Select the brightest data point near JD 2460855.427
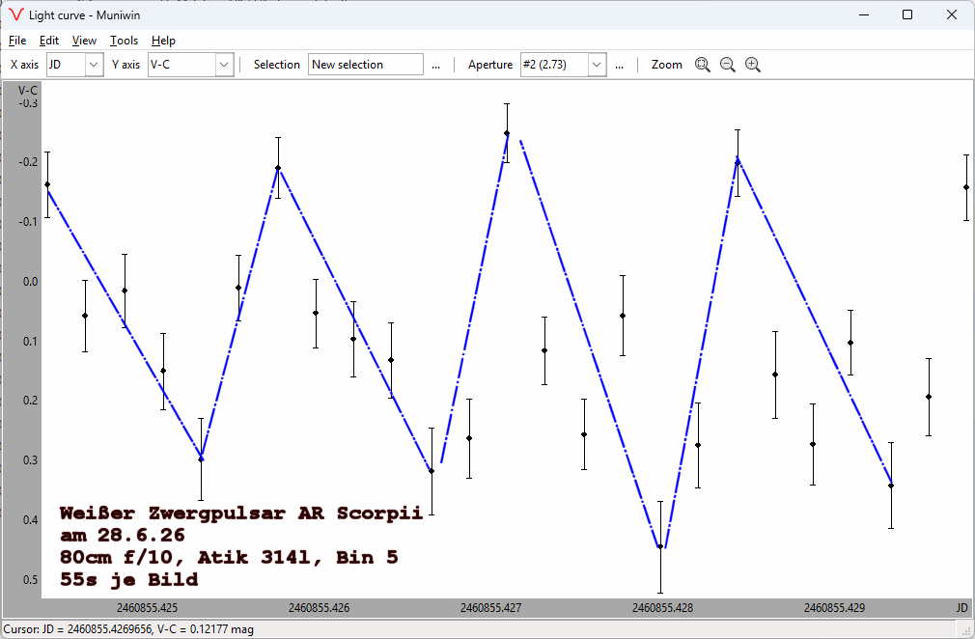Viewport: 975px width, 639px height. pos(506,133)
